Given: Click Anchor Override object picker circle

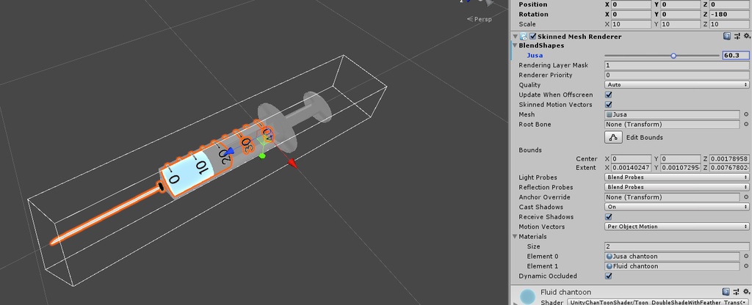Looking at the screenshot, I should (746, 197).
